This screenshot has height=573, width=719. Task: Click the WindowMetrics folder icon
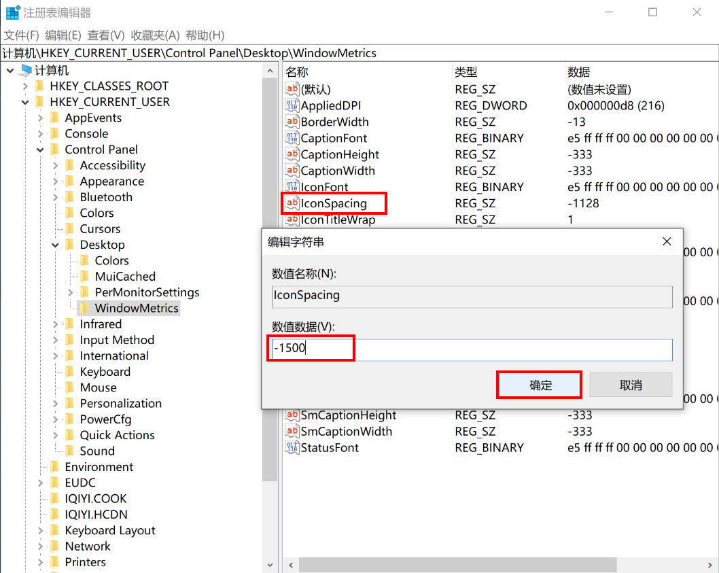[x=84, y=308]
